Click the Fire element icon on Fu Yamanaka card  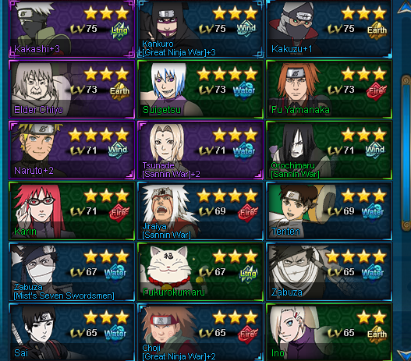tap(377, 91)
